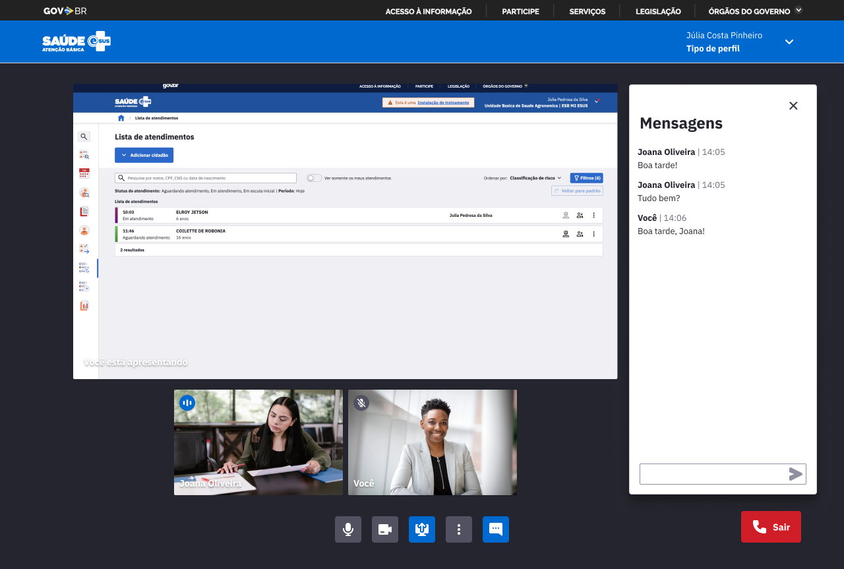Click LEGISLAÇÃO inside the shared screen
This screenshot has height=569, width=844.
458,86
